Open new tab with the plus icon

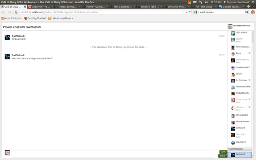click(248, 6)
